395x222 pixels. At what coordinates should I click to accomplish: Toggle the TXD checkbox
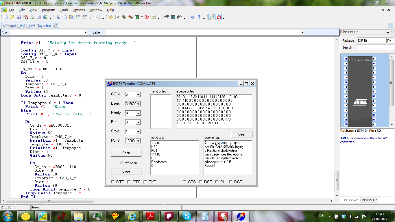[145, 182]
